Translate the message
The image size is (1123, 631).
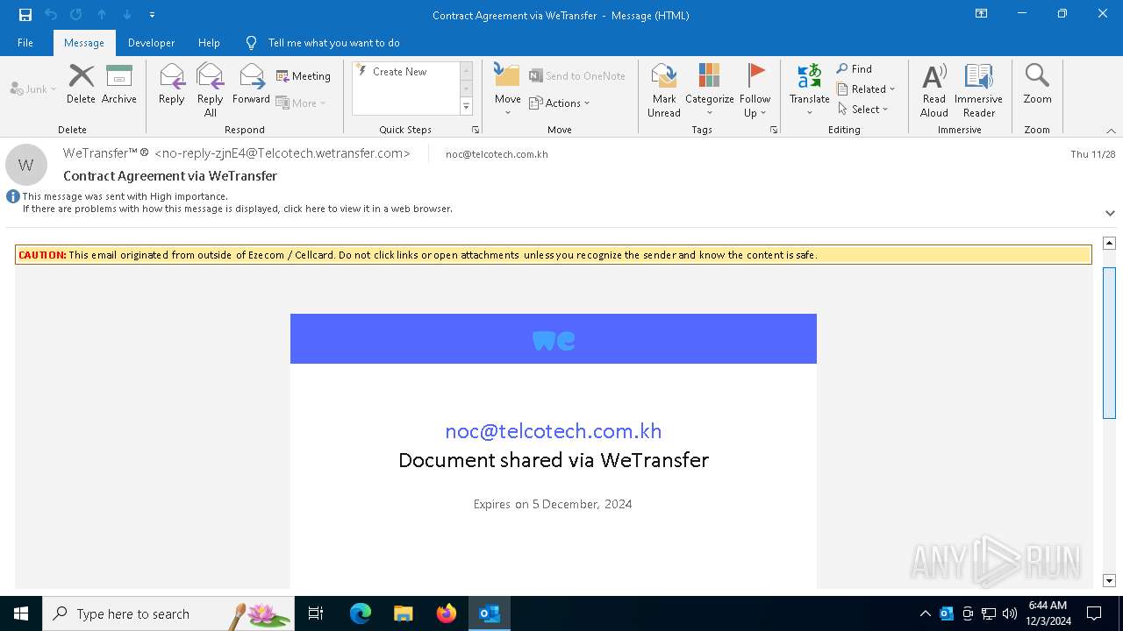pyautogui.click(x=810, y=90)
